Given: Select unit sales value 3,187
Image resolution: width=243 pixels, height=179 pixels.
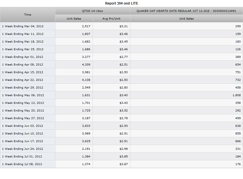Looking at the screenshot, I should pyautogui.click(x=86, y=118).
